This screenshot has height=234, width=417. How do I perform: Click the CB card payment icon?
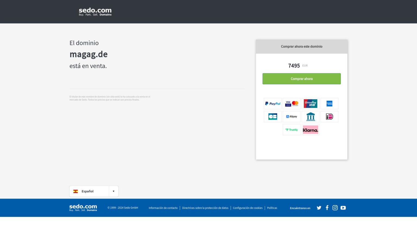273,116
